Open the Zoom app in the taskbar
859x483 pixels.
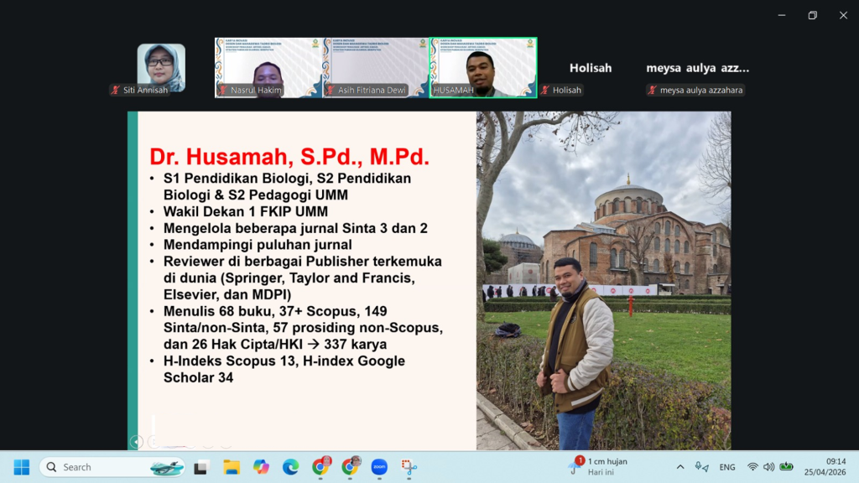point(378,467)
